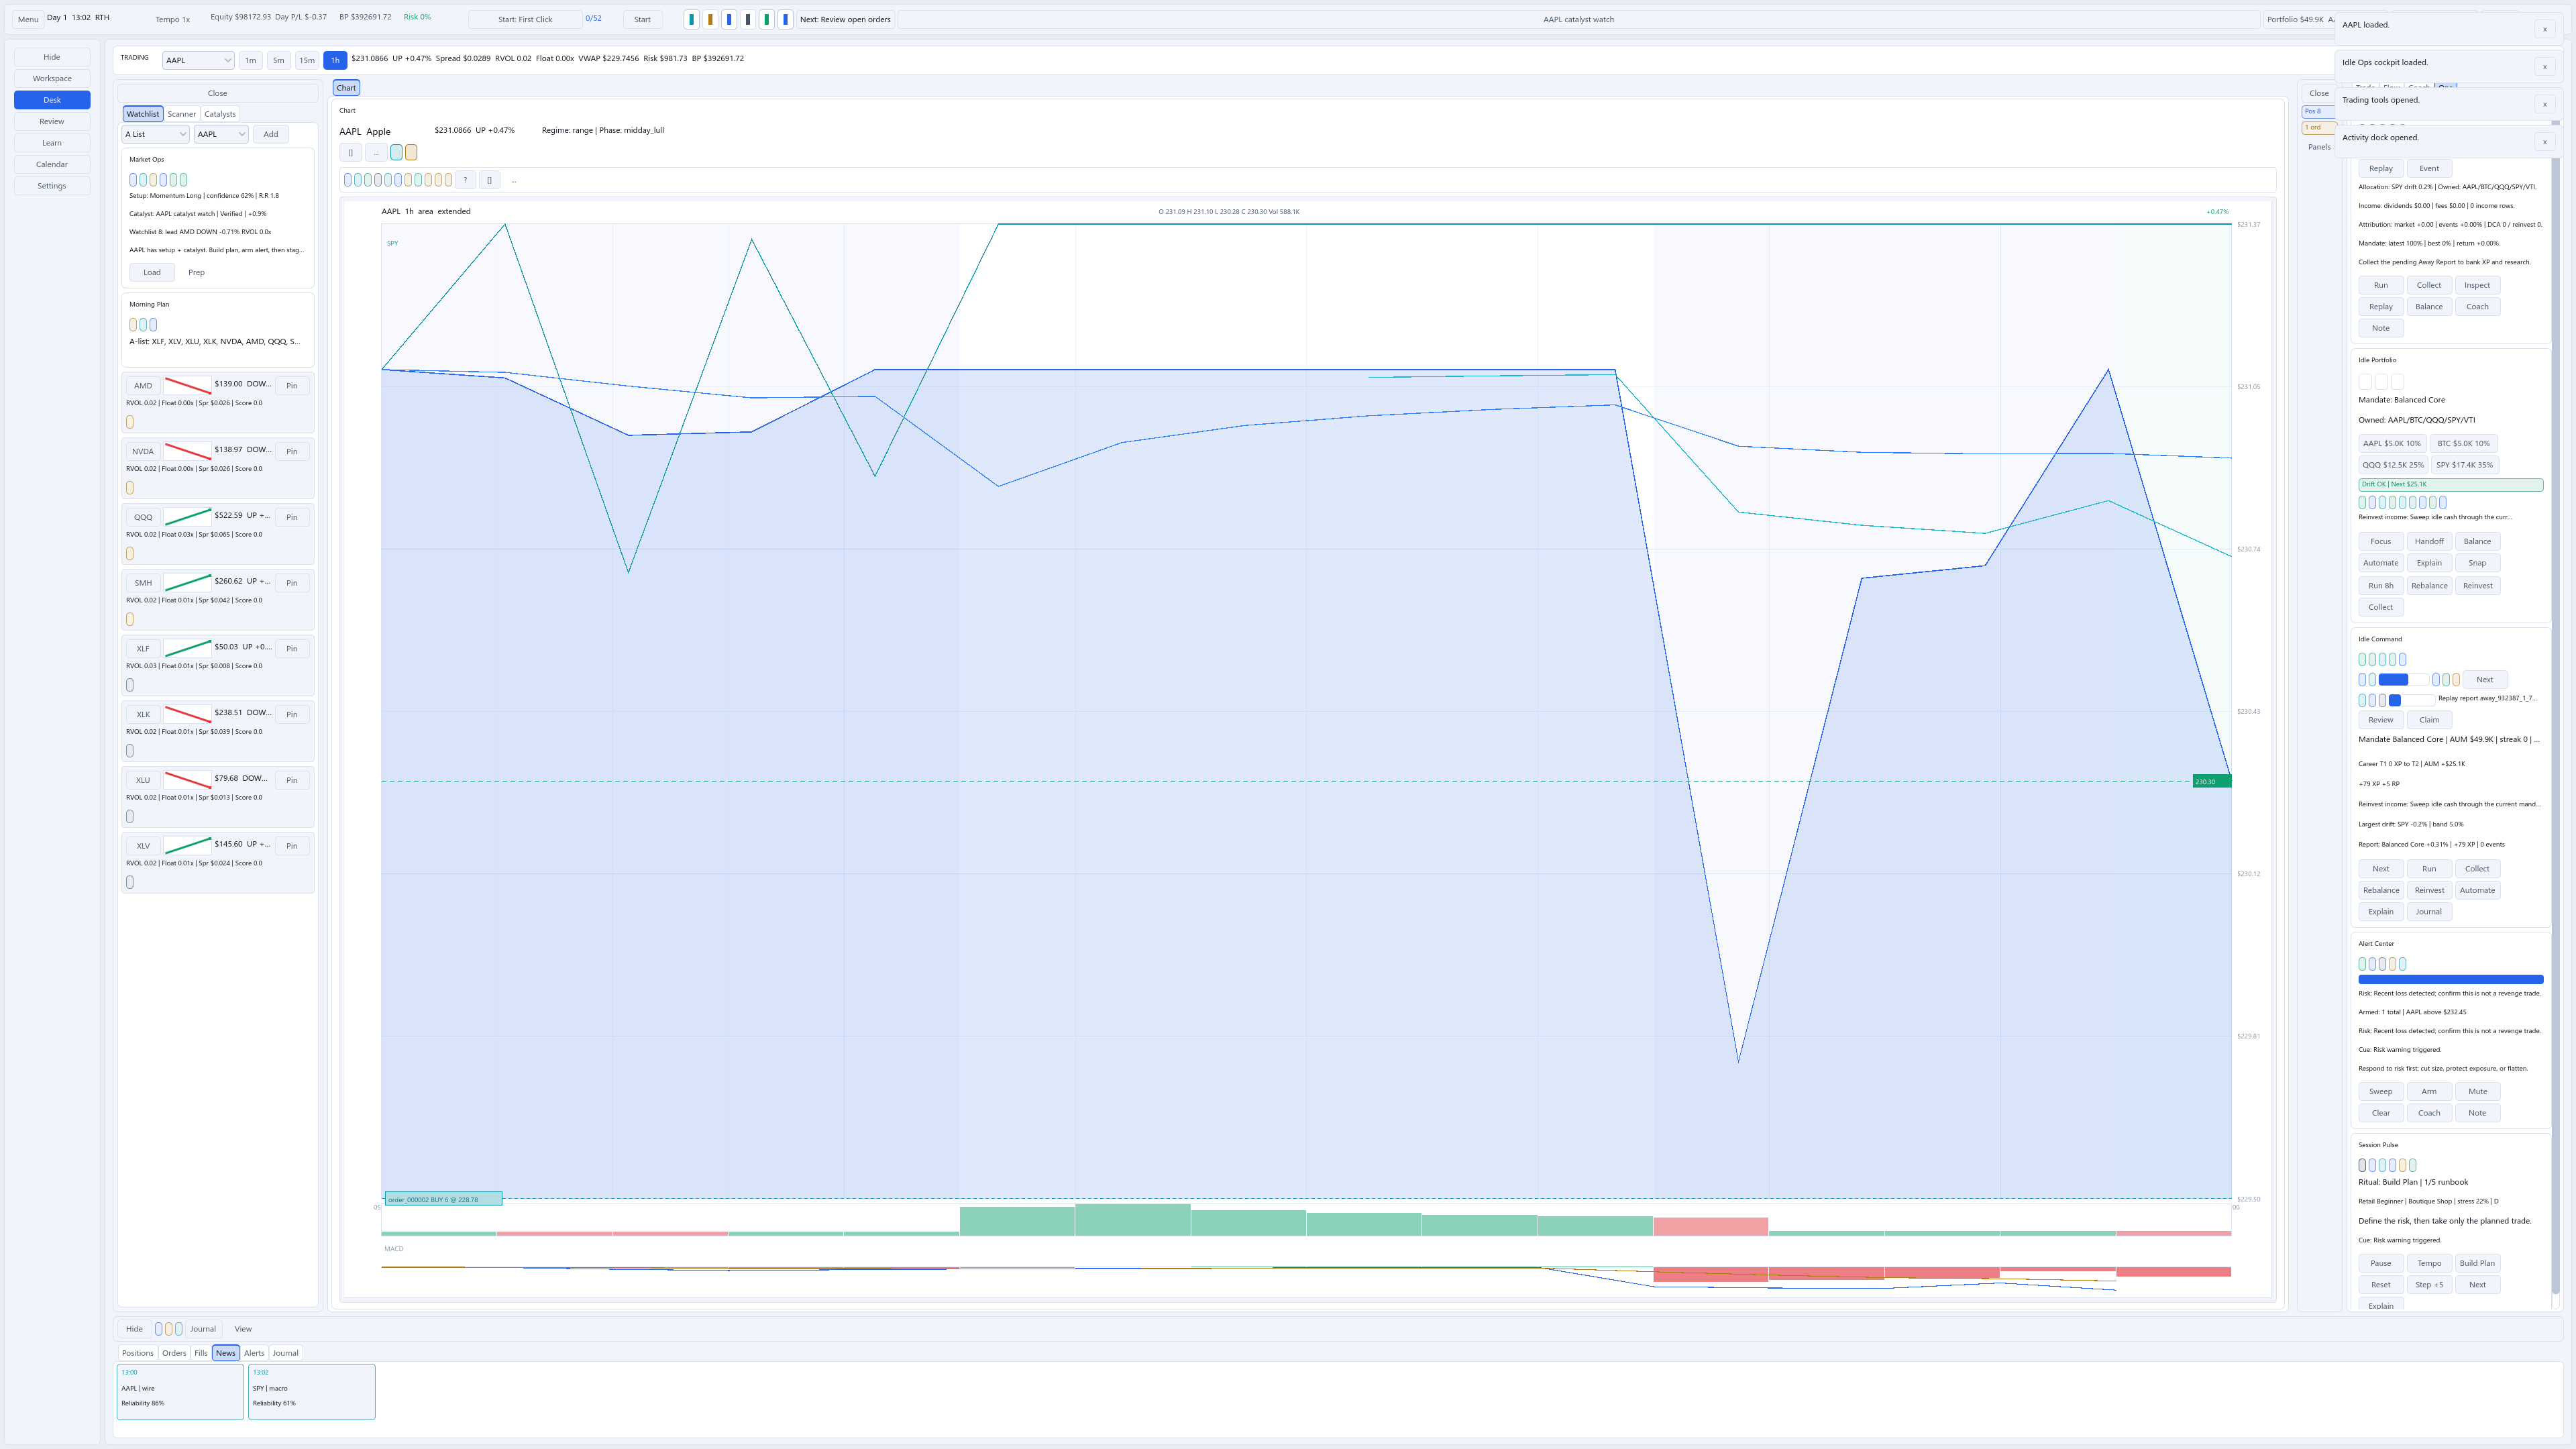Switch to the Catalysts tab

(x=220, y=114)
